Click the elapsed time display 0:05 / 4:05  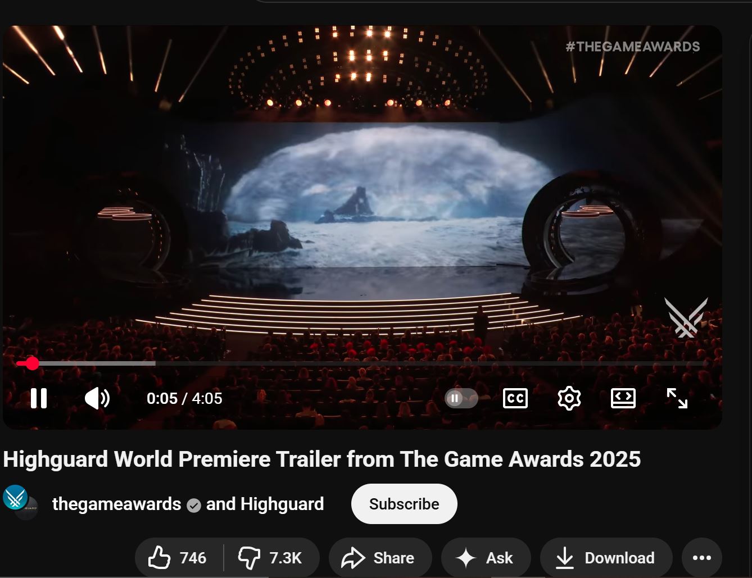184,398
